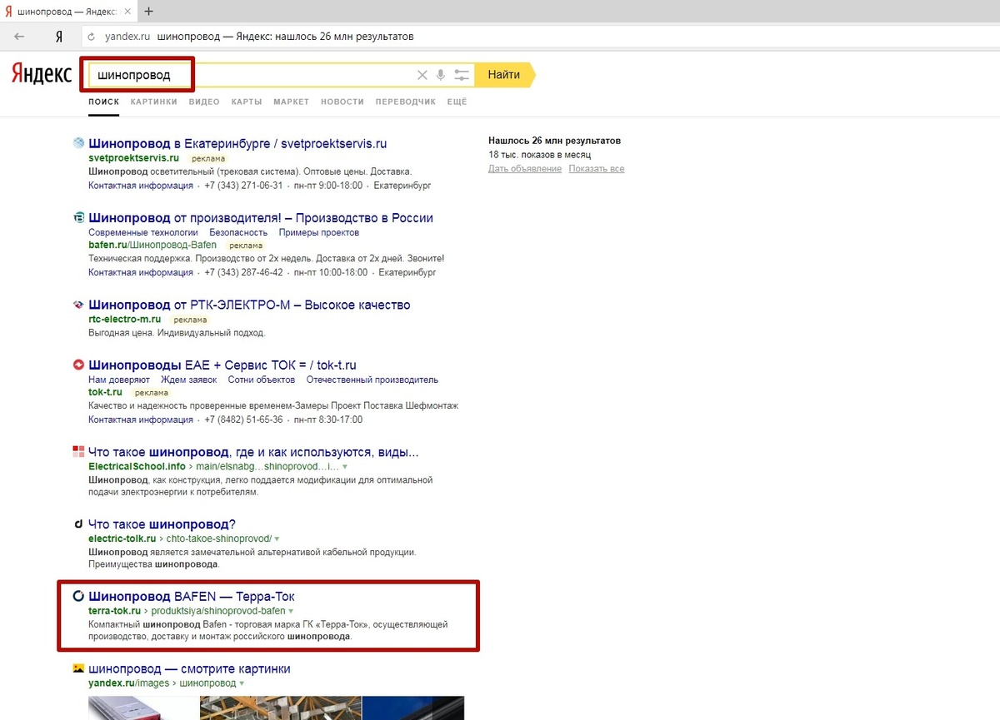Click the ElectricalSchool.info favicon
Screen dimensions: 1000x720
click(x=78, y=452)
